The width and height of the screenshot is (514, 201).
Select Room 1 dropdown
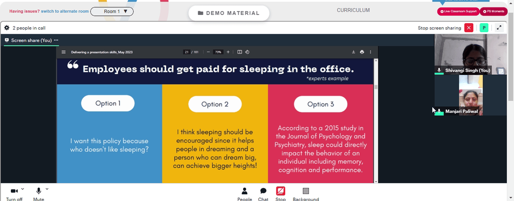click(x=112, y=11)
